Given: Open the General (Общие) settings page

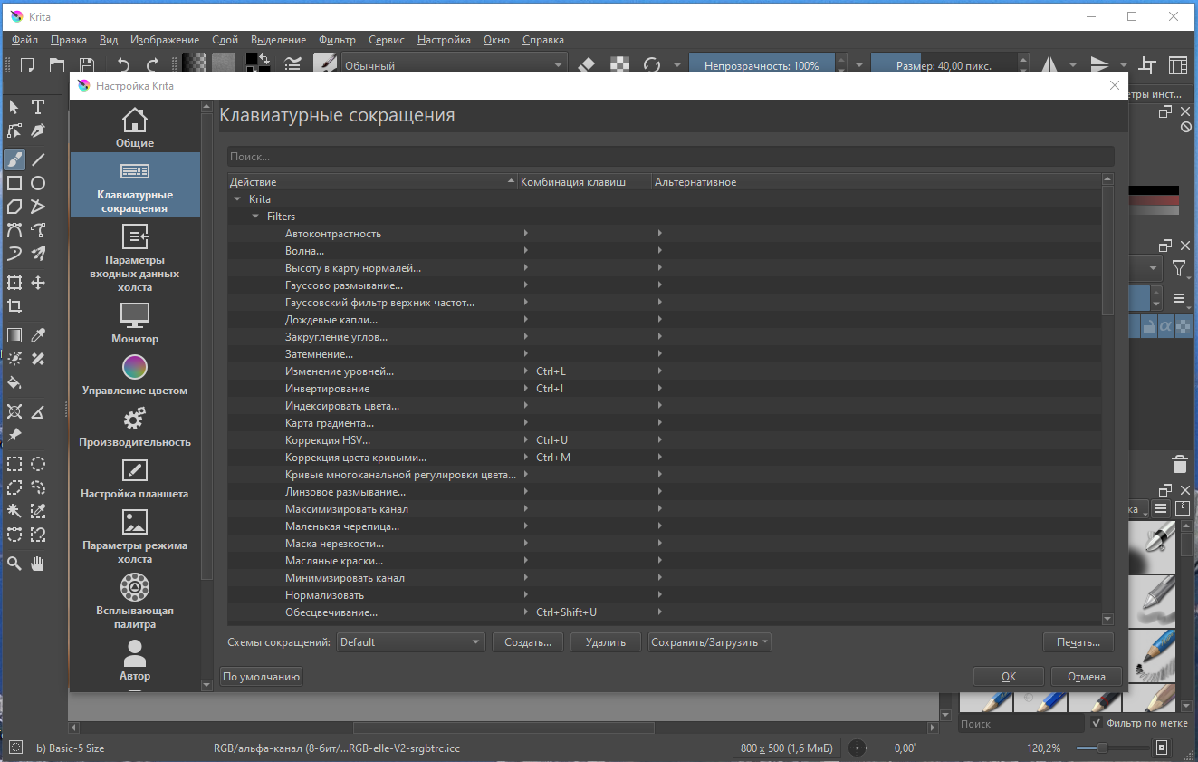Looking at the screenshot, I should click(x=135, y=127).
